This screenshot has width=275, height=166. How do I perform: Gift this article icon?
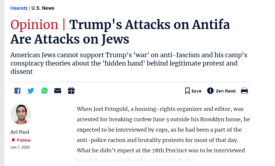(71, 91)
